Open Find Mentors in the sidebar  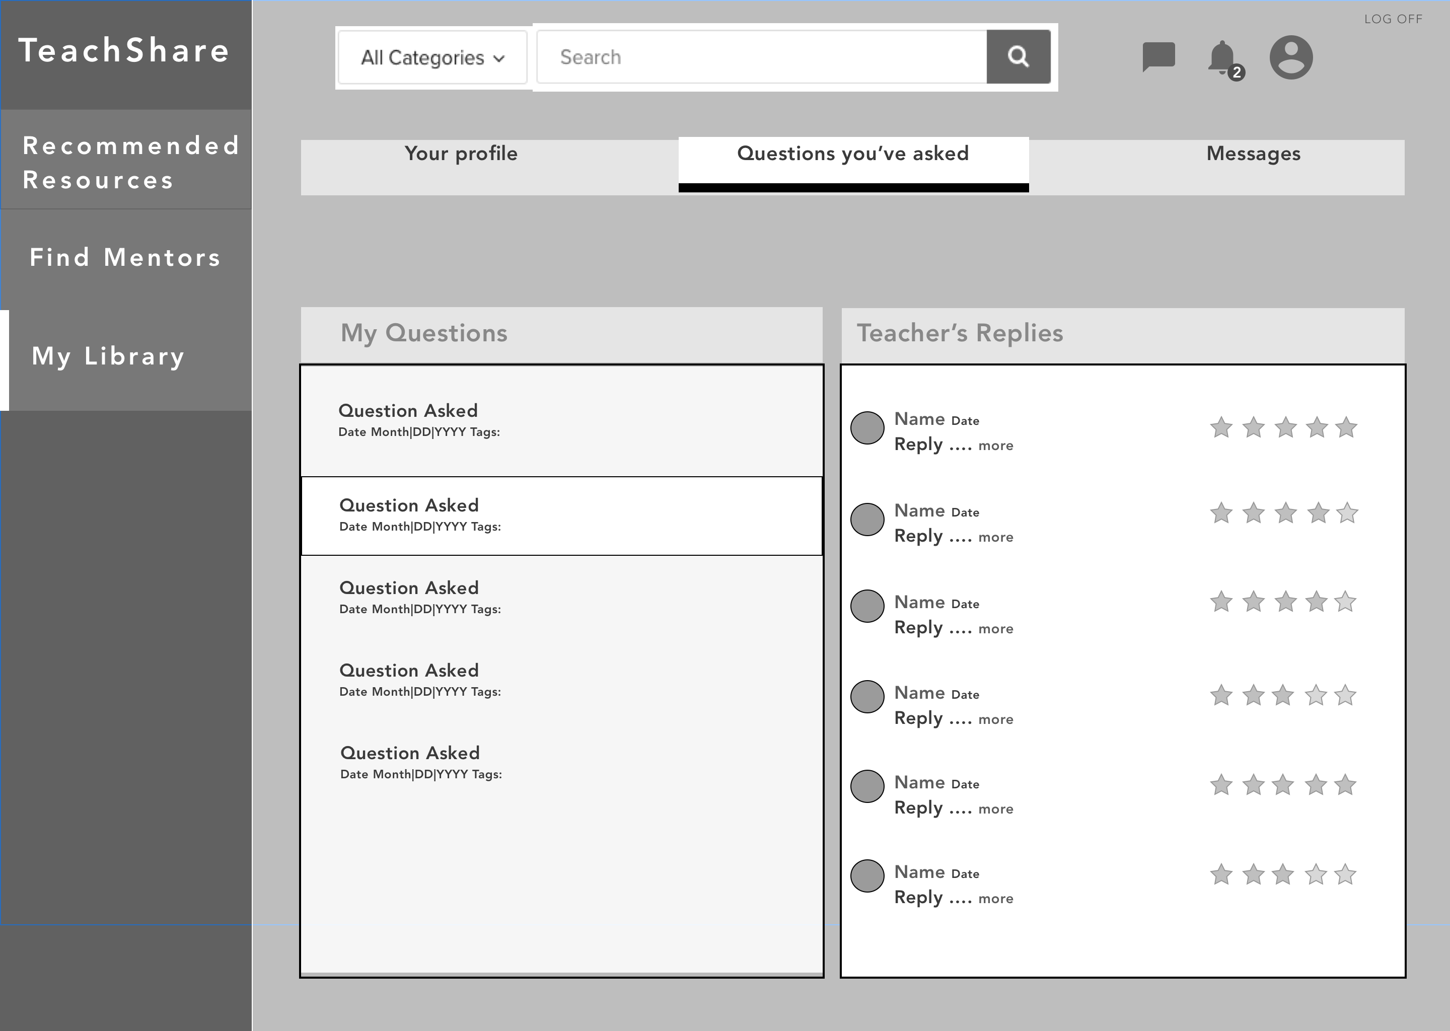[x=125, y=258]
